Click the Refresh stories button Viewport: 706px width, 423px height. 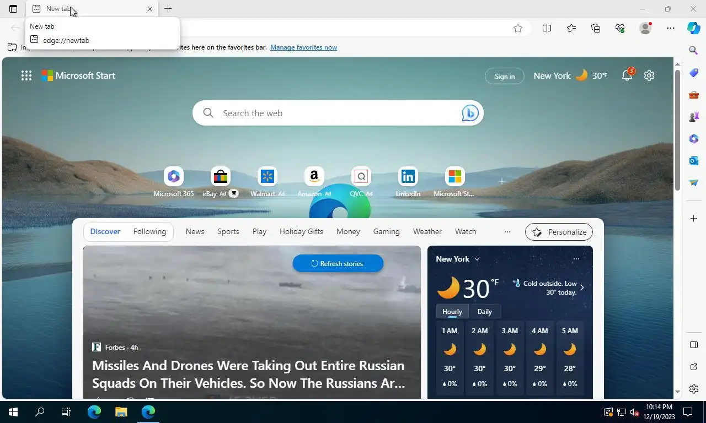[x=338, y=263]
